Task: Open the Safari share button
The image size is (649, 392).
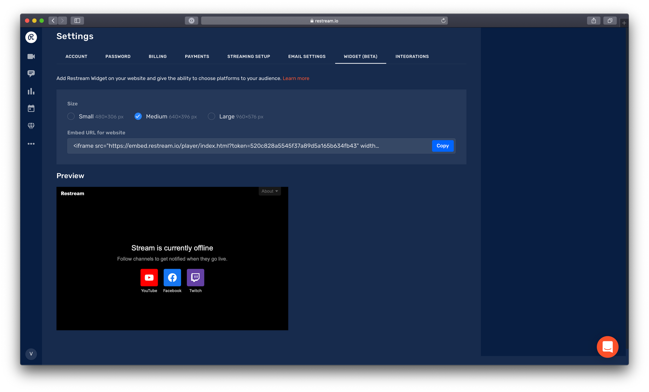Action: (594, 20)
